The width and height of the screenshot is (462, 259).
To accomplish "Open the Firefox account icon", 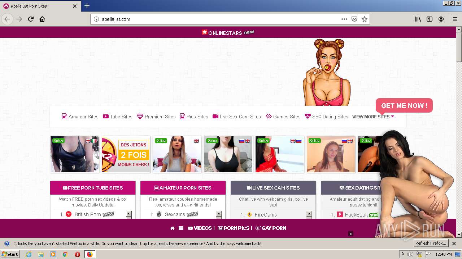I will (x=441, y=19).
